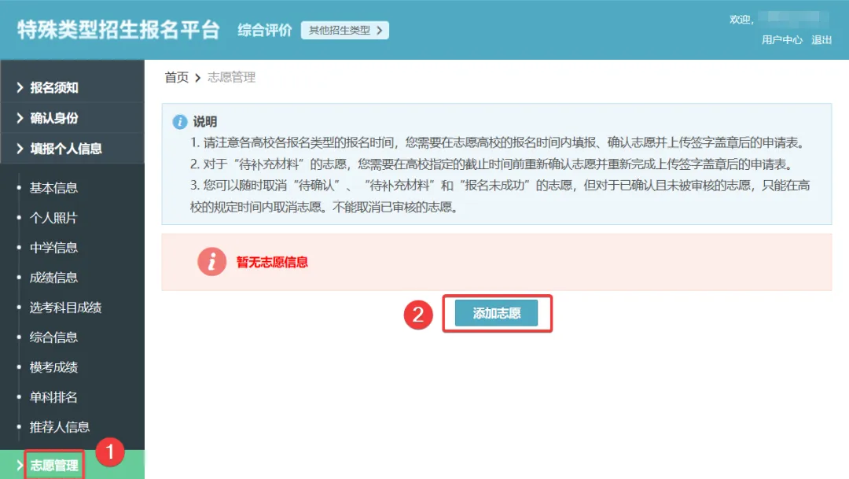
Task: Open the 成绩信息 sidebar item
Action: coord(53,278)
